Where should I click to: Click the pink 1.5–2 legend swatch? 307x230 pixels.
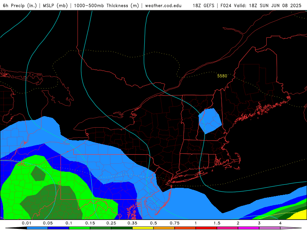[x=228, y=228]
